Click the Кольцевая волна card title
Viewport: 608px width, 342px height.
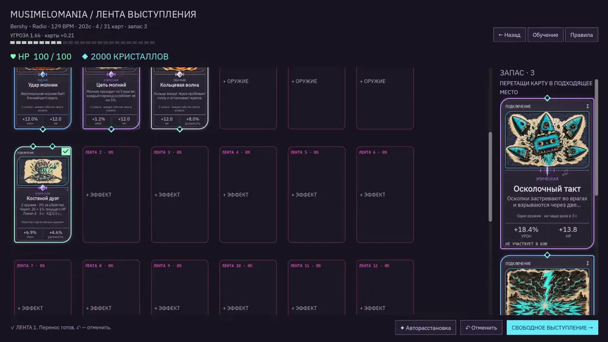[x=180, y=85]
